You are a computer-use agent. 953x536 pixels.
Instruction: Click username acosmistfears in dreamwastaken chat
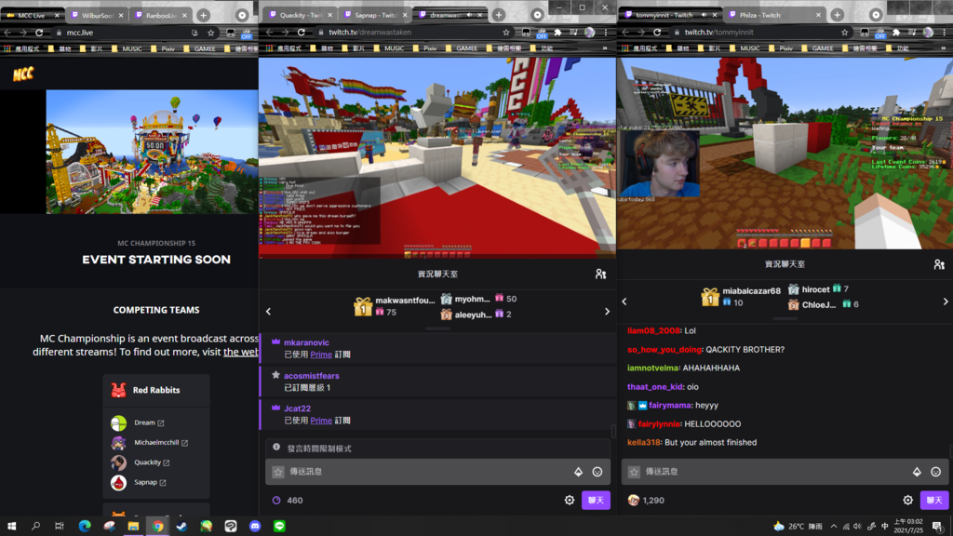(311, 376)
